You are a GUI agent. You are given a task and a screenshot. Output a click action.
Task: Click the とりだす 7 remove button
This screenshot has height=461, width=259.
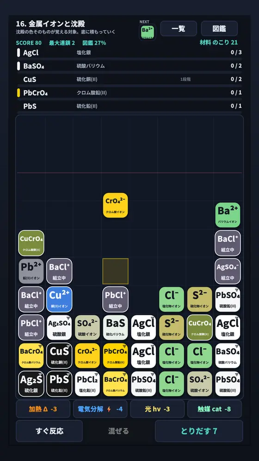point(199,431)
